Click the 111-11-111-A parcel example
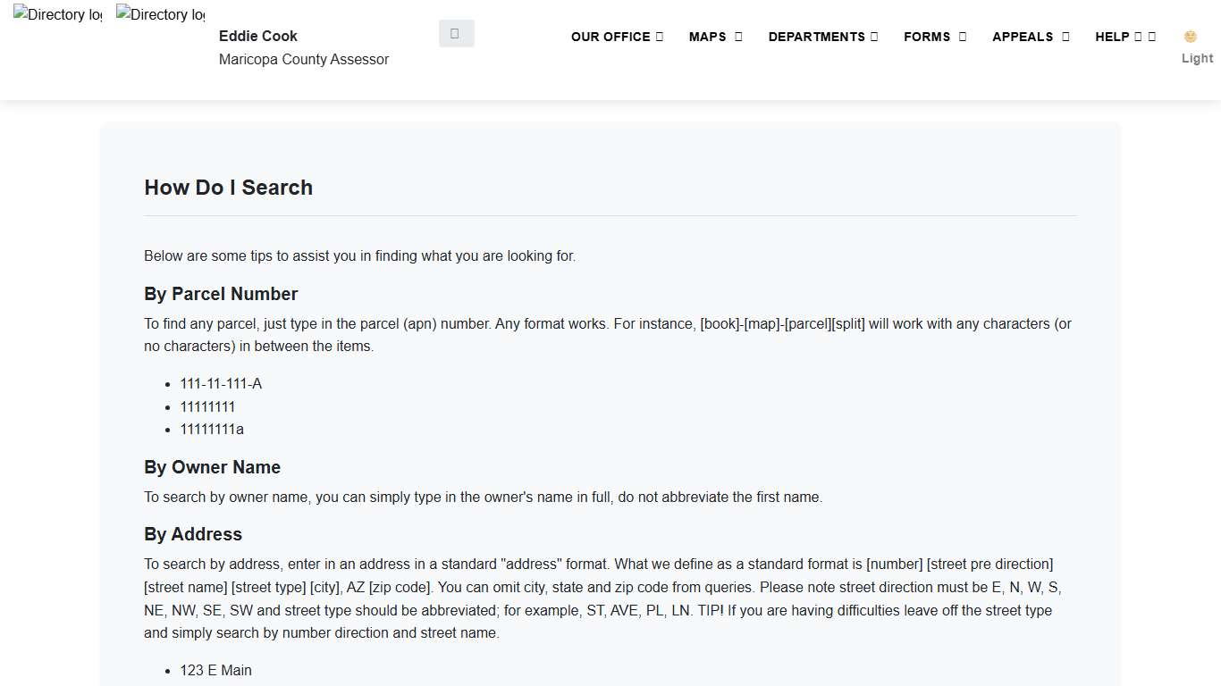This screenshot has height=686, width=1221. click(x=221, y=383)
